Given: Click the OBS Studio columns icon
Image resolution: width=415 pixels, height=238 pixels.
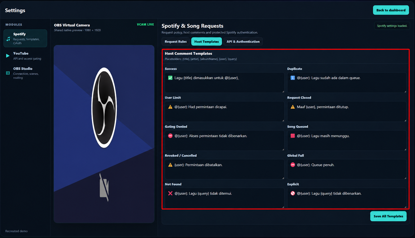Looking at the screenshot, I should point(8,73).
